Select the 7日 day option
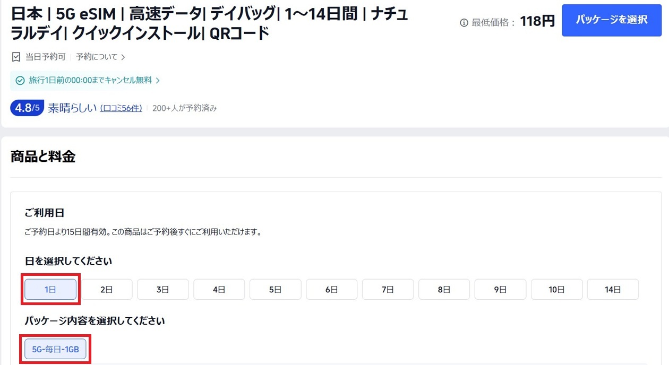Image resolution: width=669 pixels, height=365 pixels. tap(388, 290)
